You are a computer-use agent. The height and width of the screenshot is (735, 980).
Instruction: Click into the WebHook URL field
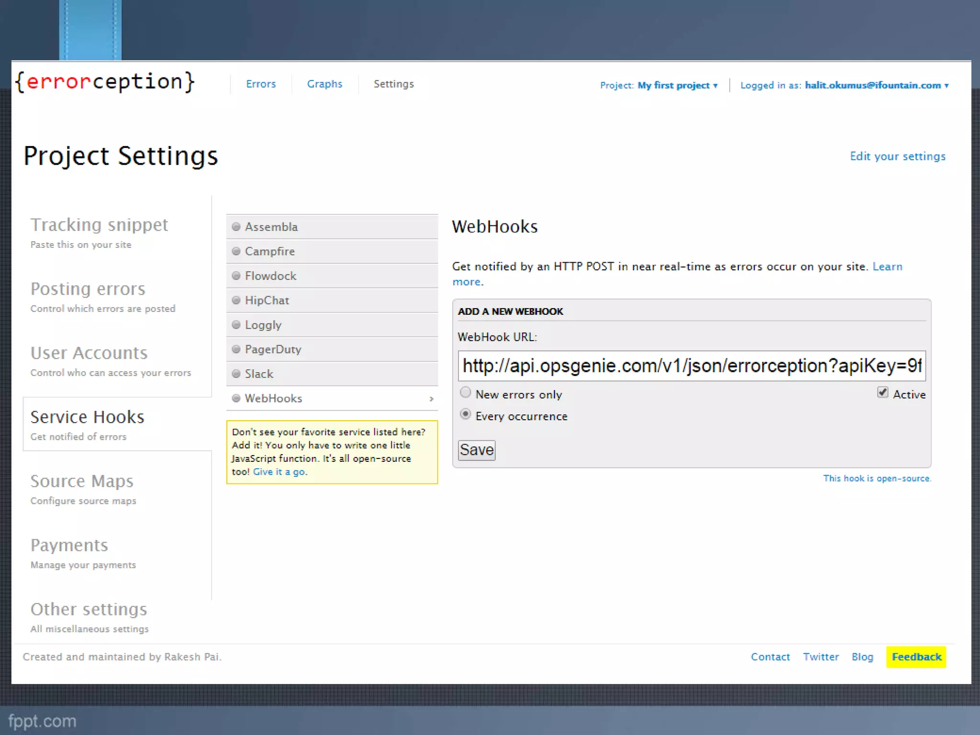[691, 366]
